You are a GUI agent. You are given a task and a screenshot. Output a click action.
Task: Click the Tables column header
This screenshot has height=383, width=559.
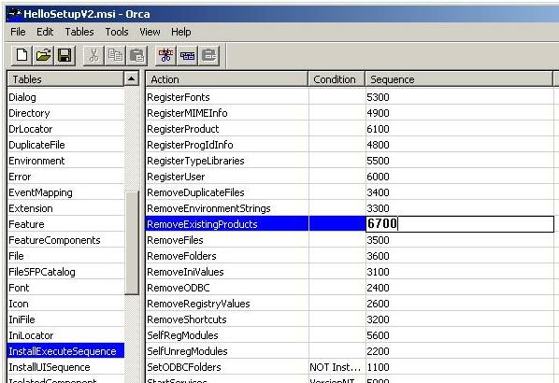[65, 79]
